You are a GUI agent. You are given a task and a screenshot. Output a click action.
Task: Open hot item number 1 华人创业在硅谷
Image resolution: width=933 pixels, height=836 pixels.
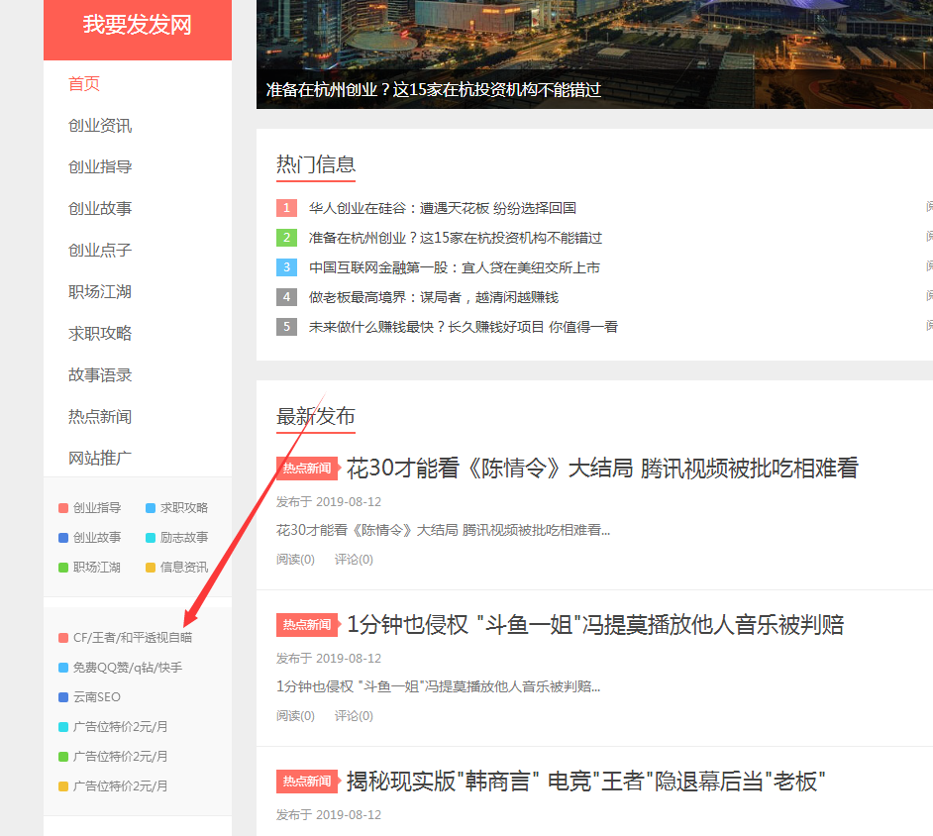tap(442, 208)
